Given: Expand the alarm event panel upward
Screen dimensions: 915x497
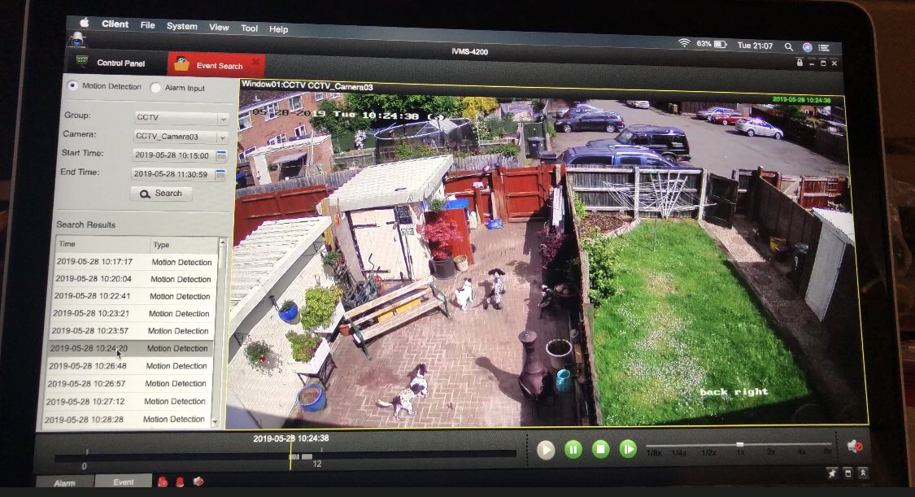Looking at the screenshot, I should [863, 473].
